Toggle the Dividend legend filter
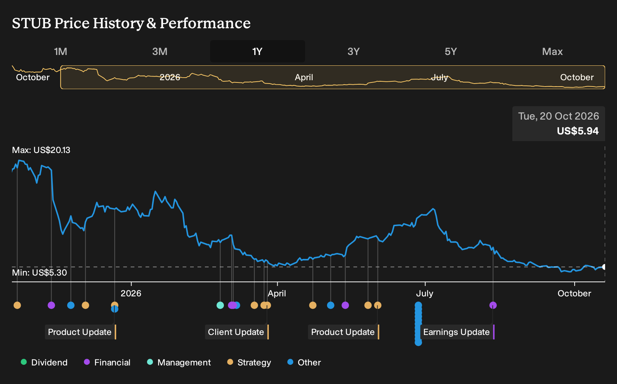The width and height of the screenshot is (617, 384). pos(44,362)
